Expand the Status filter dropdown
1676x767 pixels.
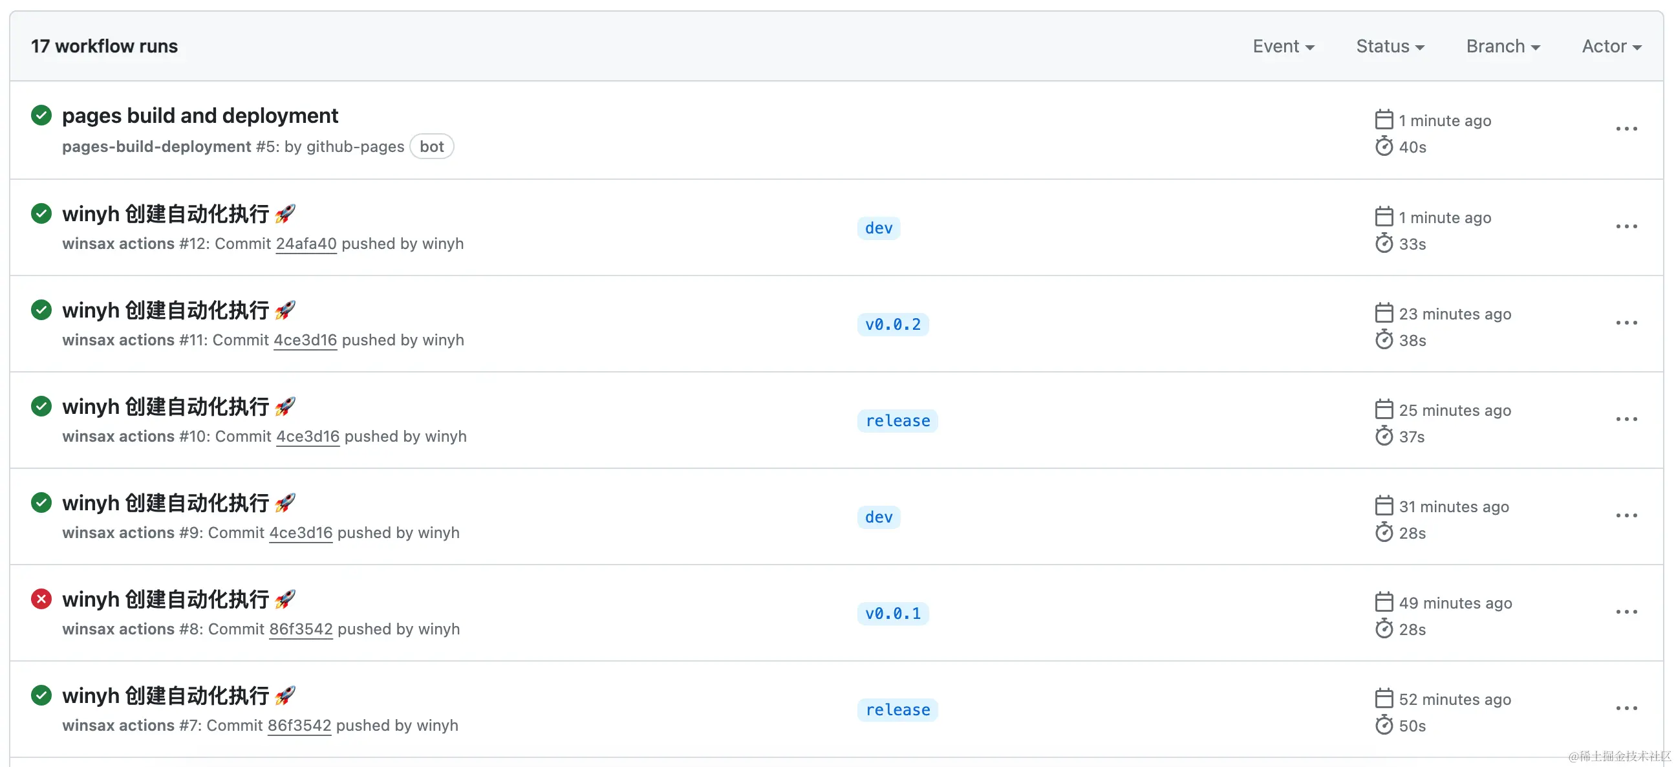[x=1390, y=46]
